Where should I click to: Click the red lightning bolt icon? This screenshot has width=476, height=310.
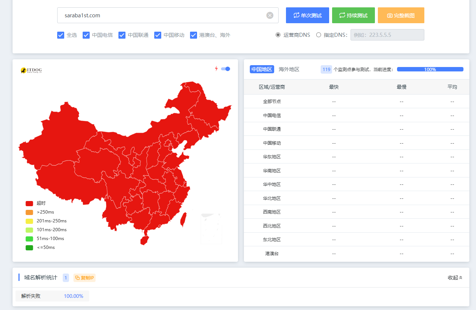pyautogui.click(x=217, y=68)
